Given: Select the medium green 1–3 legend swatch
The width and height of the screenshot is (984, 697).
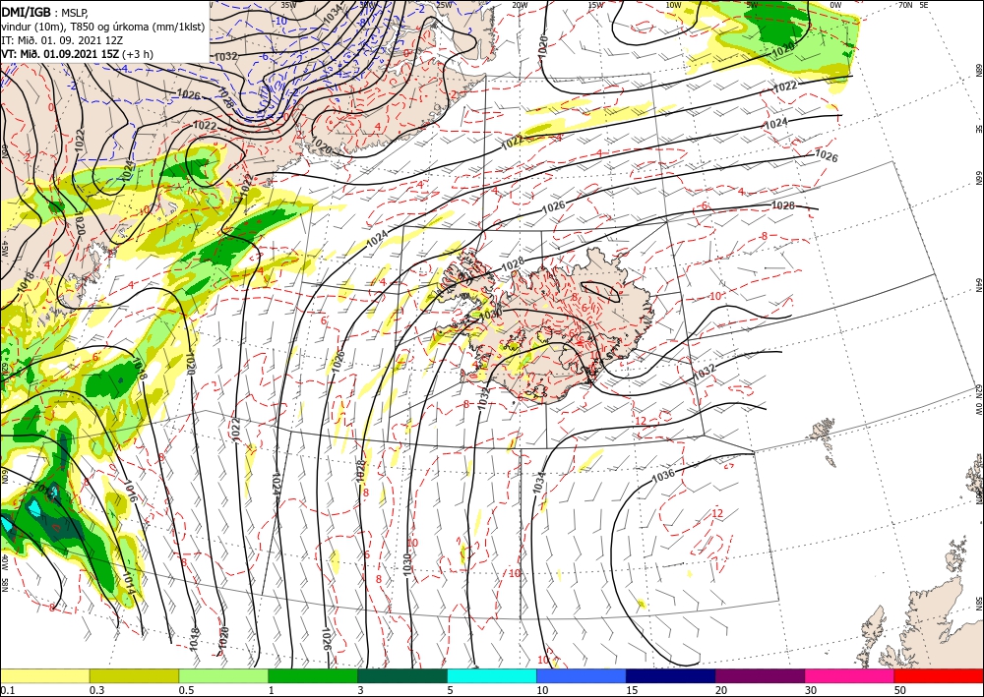Looking at the screenshot, I should tap(313, 675).
